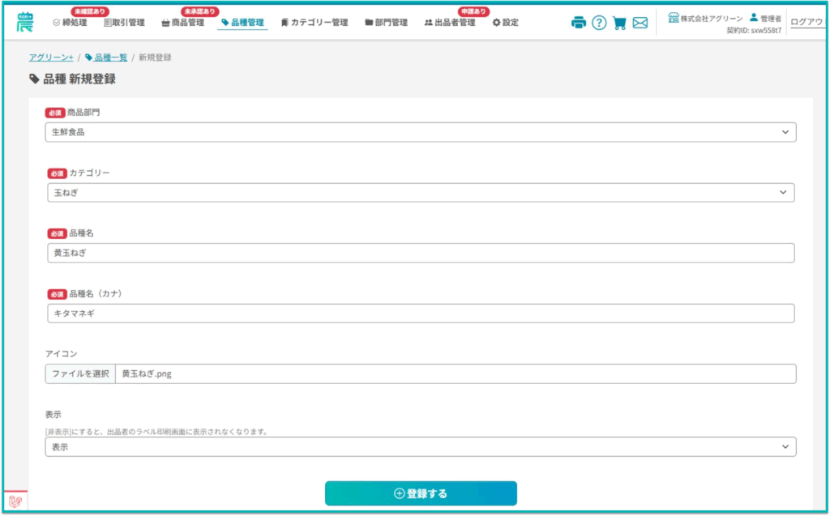This screenshot has height=516, width=830.
Task: Click the administrator user icon
Action: [754, 17]
